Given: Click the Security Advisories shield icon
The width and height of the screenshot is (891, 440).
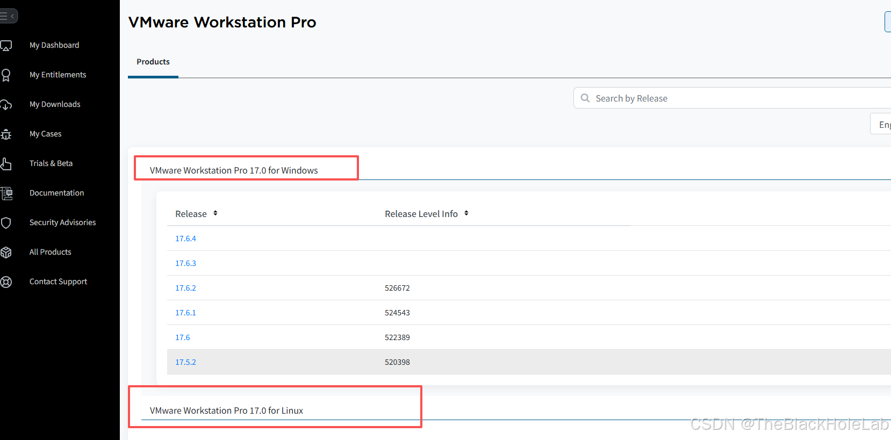Looking at the screenshot, I should point(6,223).
